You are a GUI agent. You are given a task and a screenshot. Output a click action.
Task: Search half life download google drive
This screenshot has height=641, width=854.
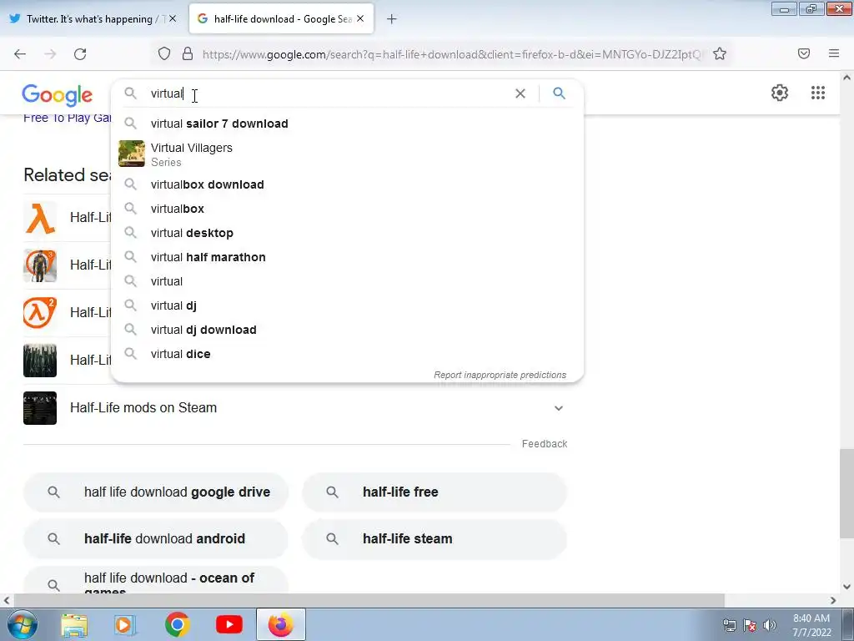(156, 492)
